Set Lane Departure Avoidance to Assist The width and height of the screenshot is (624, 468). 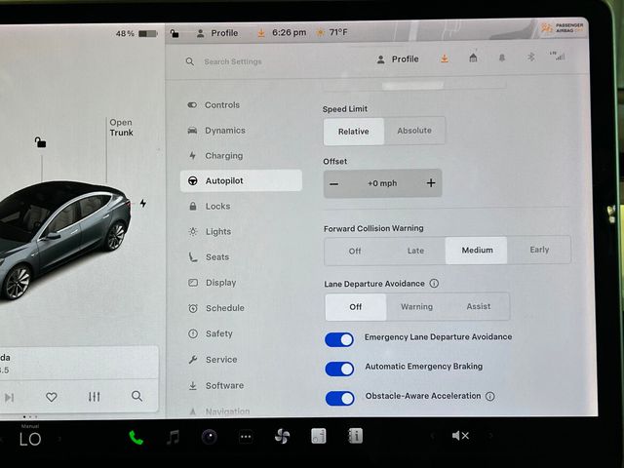pyautogui.click(x=479, y=306)
